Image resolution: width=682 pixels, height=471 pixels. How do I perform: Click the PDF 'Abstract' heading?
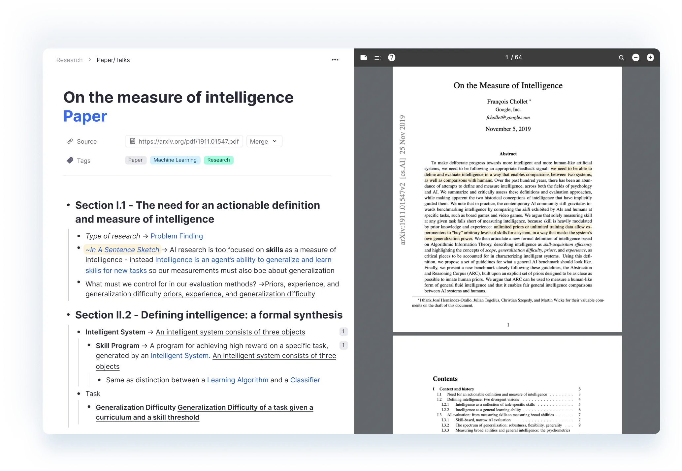click(x=508, y=154)
